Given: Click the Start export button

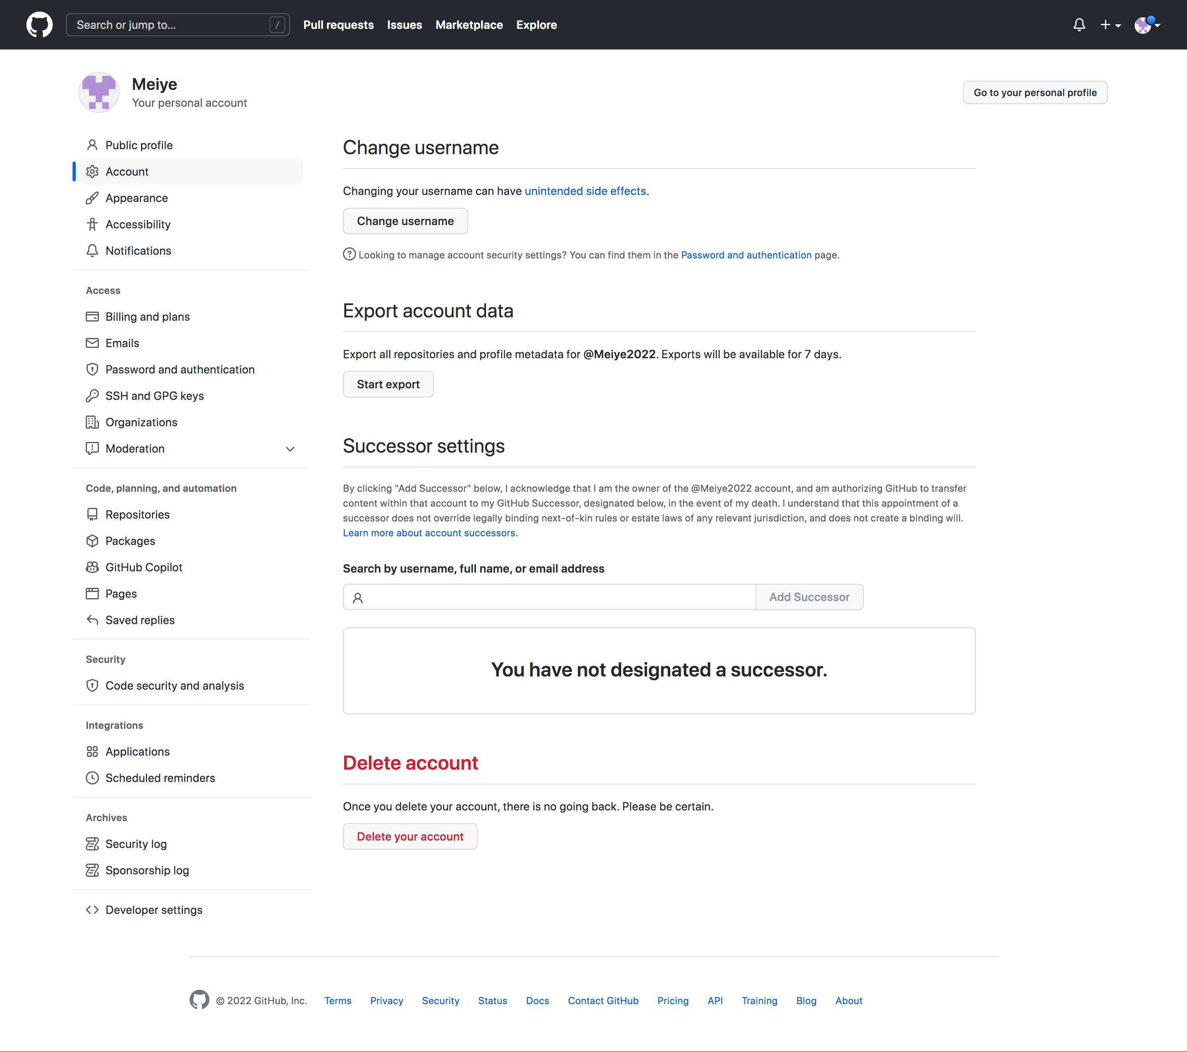Looking at the screenshot, I should click(x=389, y=385).
